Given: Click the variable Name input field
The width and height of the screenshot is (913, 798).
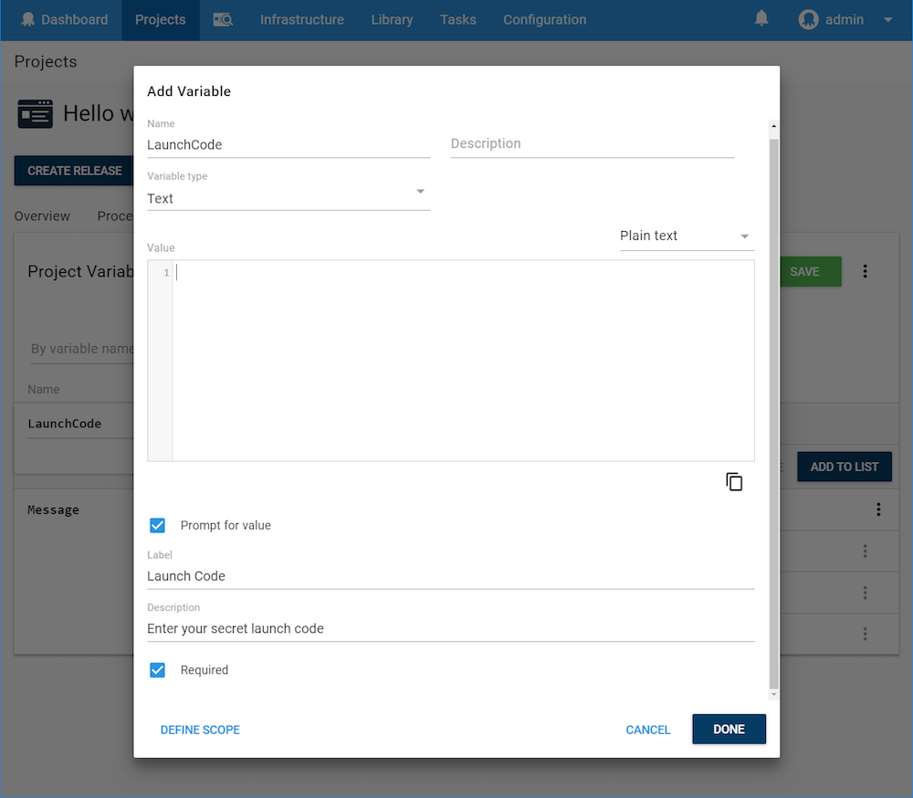Looking at the screenshot, I should click(289, 144).
